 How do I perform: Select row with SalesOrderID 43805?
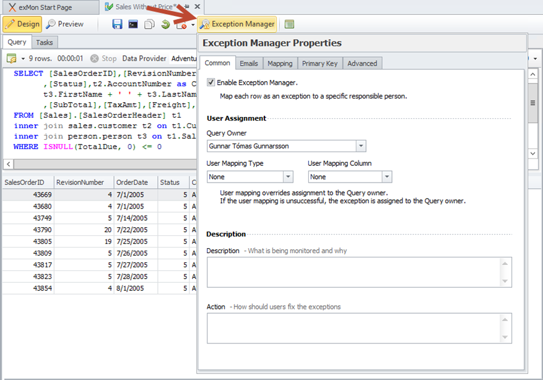tap(100, 241)
